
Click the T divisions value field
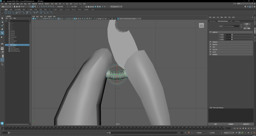click(227, 37)
